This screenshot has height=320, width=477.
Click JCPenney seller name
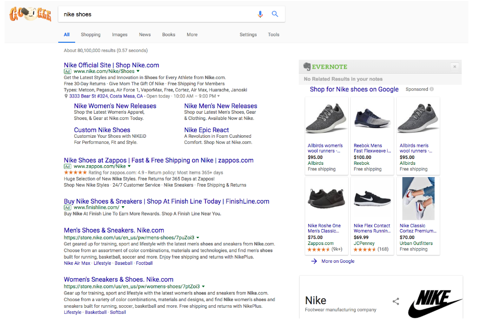click(x=364, y=243)
